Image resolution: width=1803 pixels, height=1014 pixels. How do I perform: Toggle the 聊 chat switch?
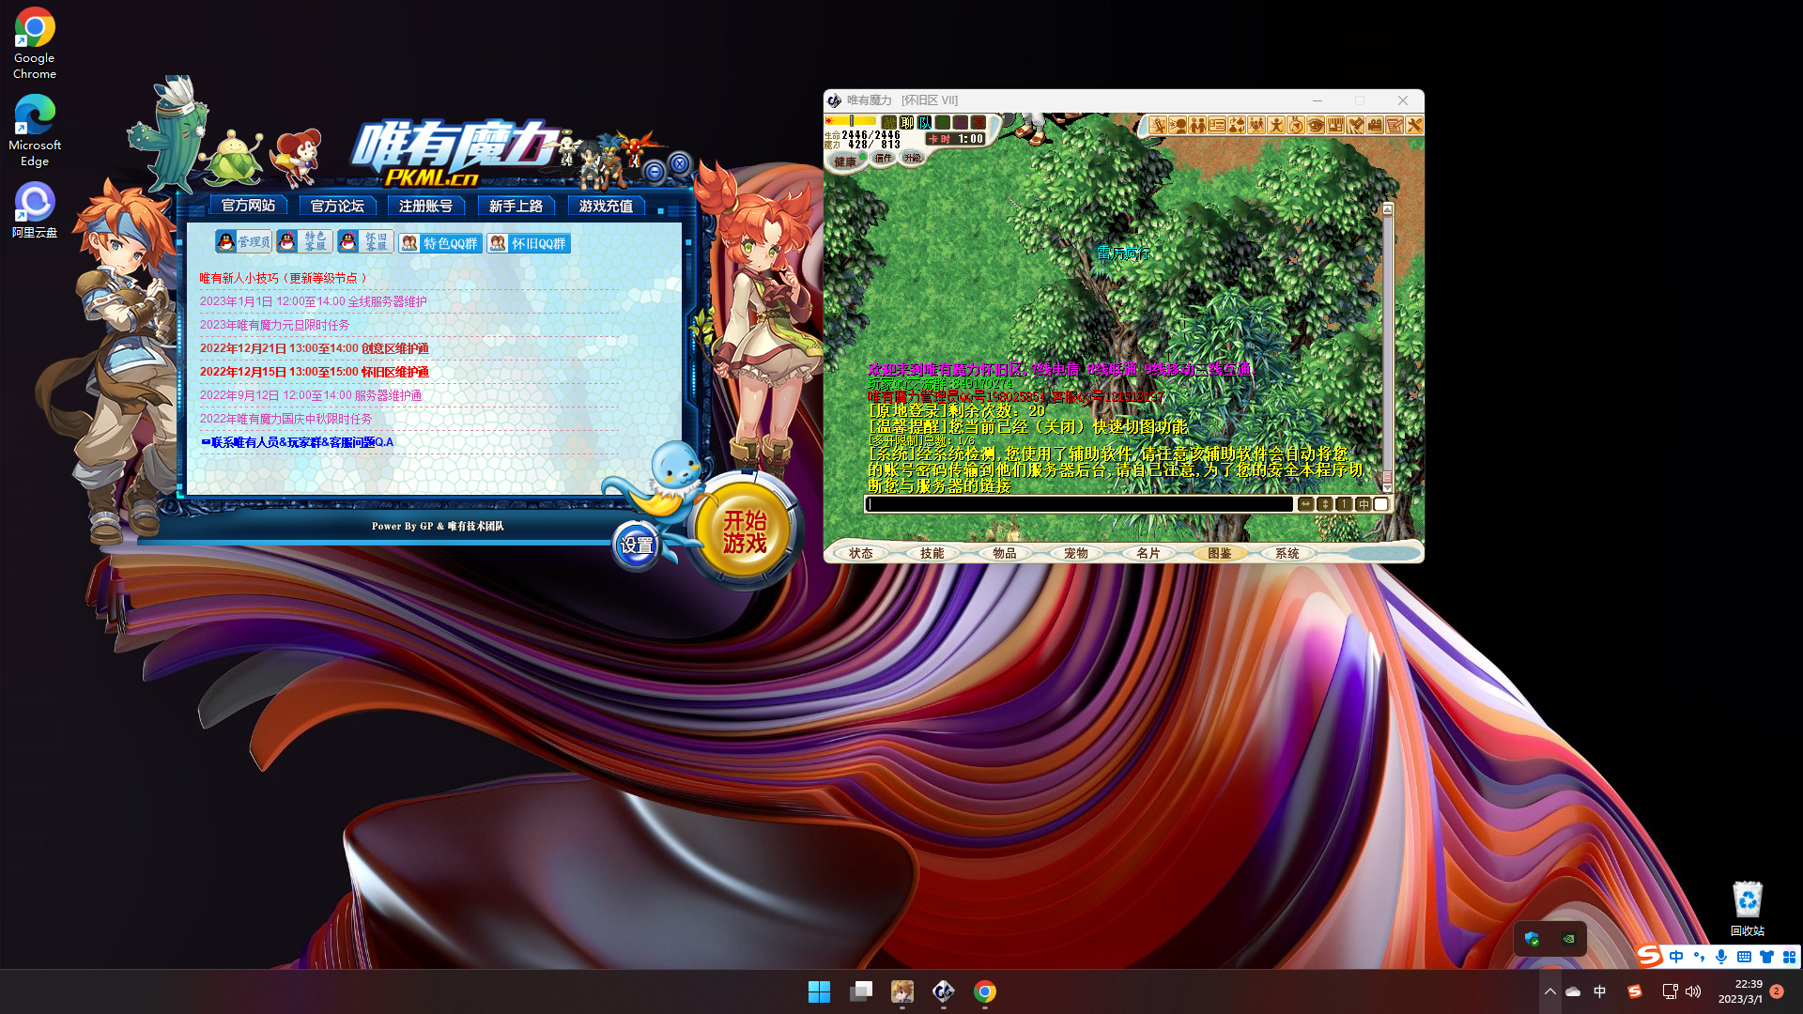(x=907, y=122)
